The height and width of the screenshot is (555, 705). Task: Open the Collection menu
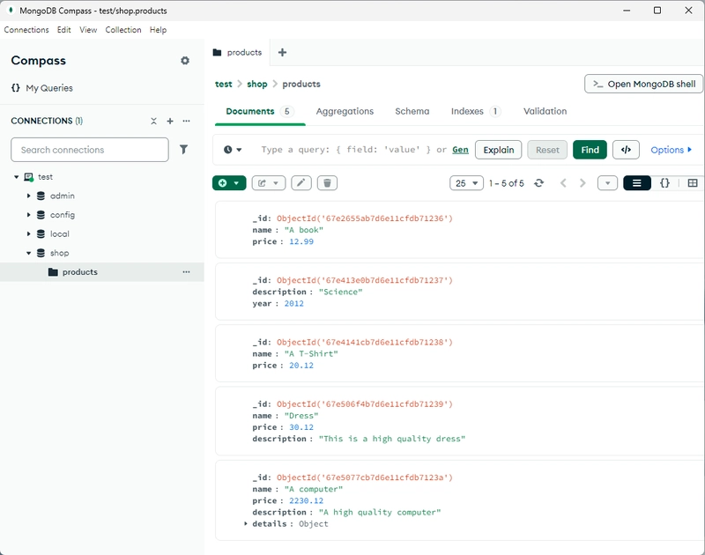point(123,30)
